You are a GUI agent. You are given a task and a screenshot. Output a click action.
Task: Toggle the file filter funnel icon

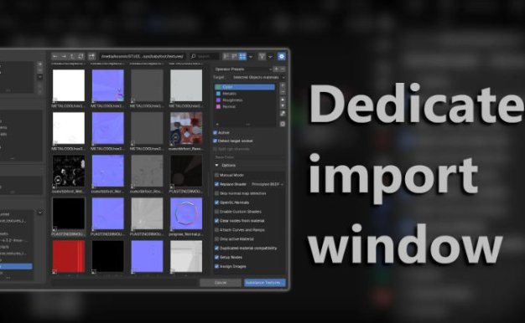point(262,56)
